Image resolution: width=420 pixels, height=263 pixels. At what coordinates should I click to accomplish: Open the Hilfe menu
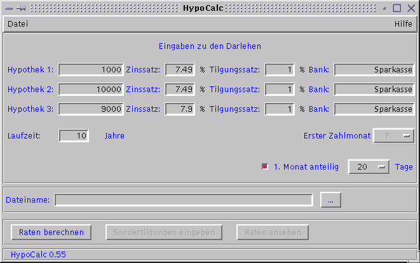pos(403,24)
